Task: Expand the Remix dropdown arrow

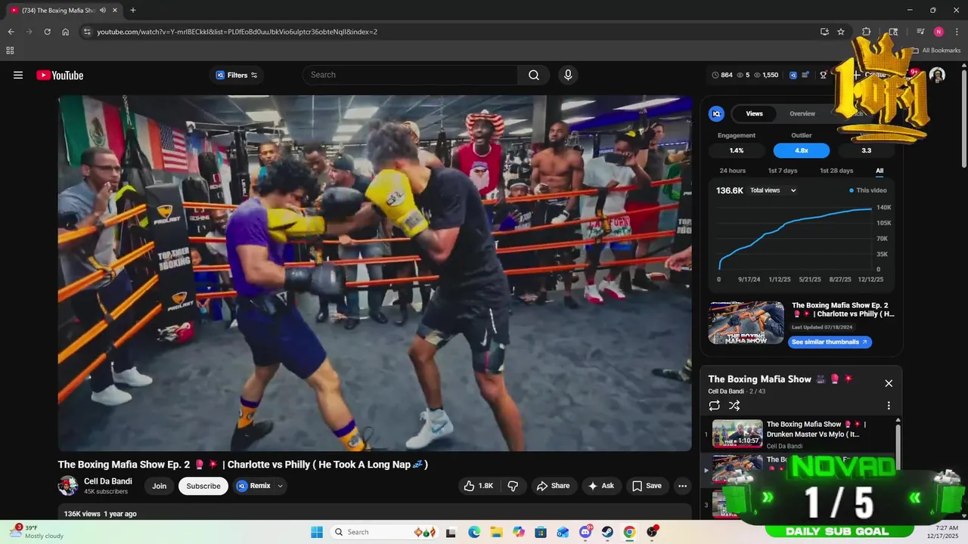Action: 280,486
